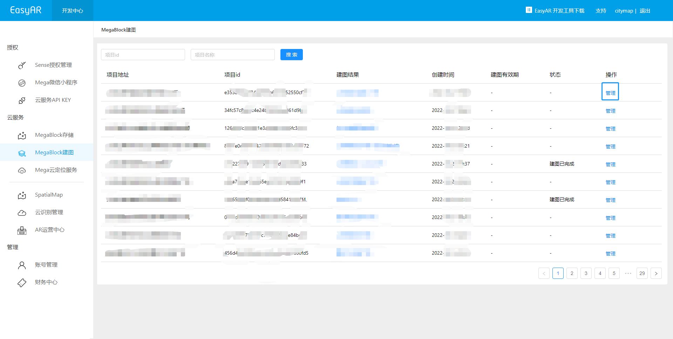The width and height of the screenshot is (673, 339).
Task: Click the Mega微信小程序 sidebar icon
Action: 22,83
